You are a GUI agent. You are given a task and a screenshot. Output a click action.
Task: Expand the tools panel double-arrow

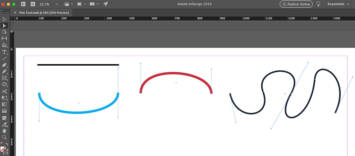pos(2,10)
